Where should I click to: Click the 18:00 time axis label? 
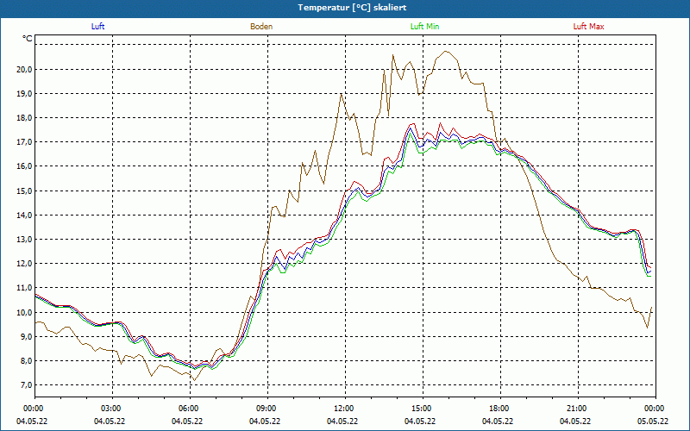click(x=498, y=408)
